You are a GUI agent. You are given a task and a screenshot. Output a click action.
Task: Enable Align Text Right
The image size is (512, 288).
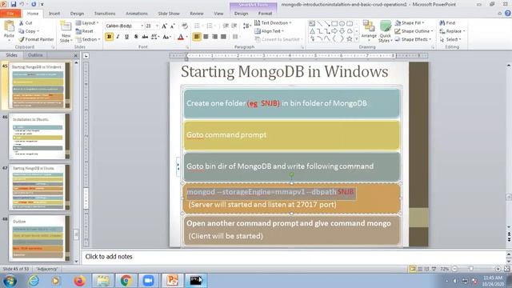(214, 37)
